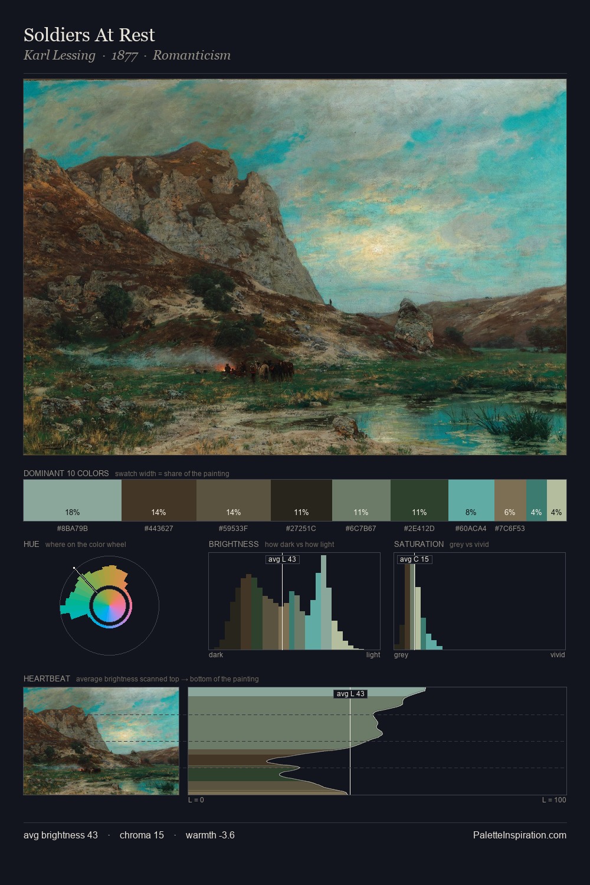Click the L = 0 axis label
This screenshot has height=885, width=590.
[x=196, y=800]
